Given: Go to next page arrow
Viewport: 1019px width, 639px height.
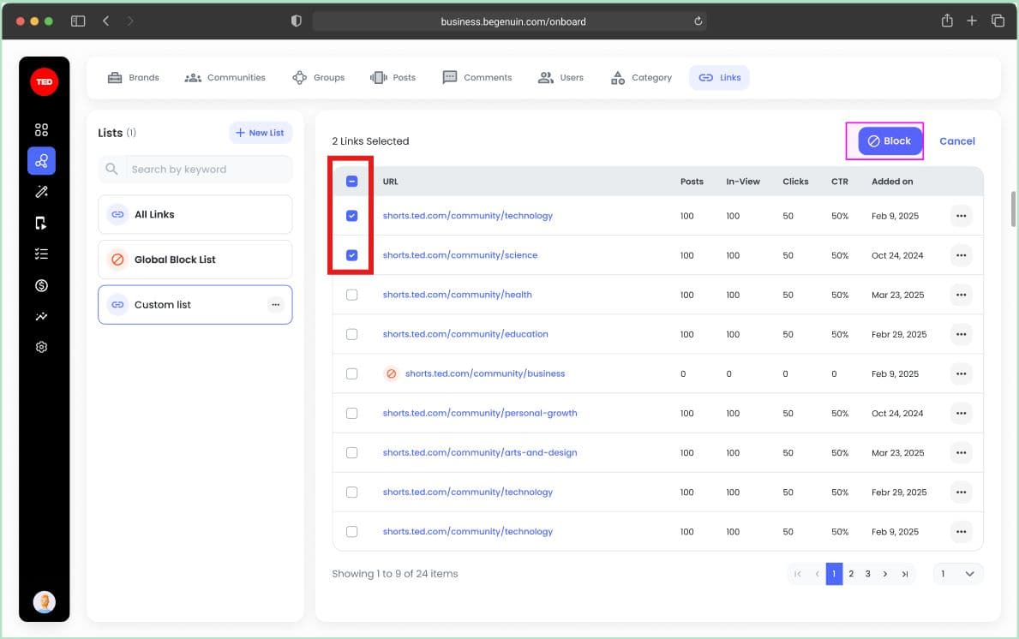Looking at the screenshot, I should [x=884, y=574].
